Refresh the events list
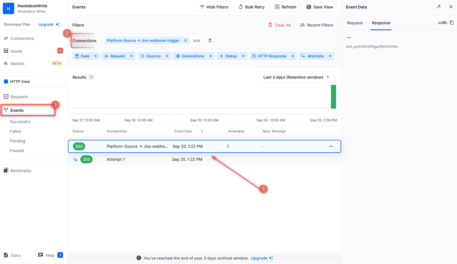Viewport: 457px width, 264px height. (285, 7)
